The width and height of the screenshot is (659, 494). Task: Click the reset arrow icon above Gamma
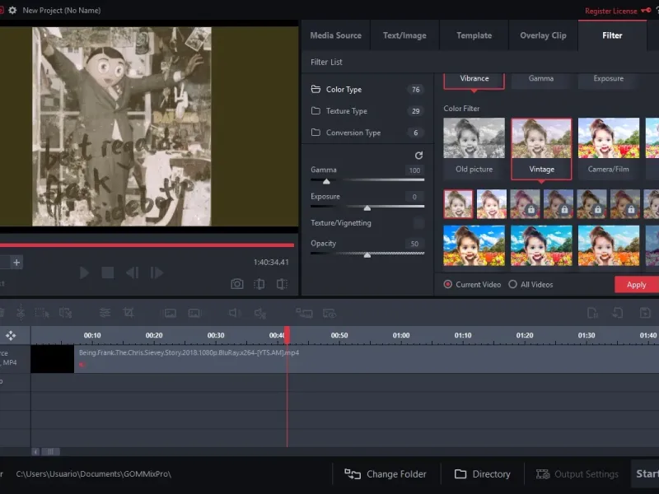[418, 155]
